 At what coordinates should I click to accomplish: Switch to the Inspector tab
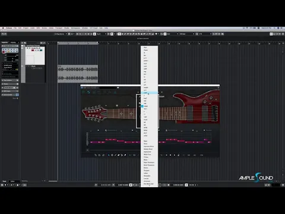click(5, 42)
